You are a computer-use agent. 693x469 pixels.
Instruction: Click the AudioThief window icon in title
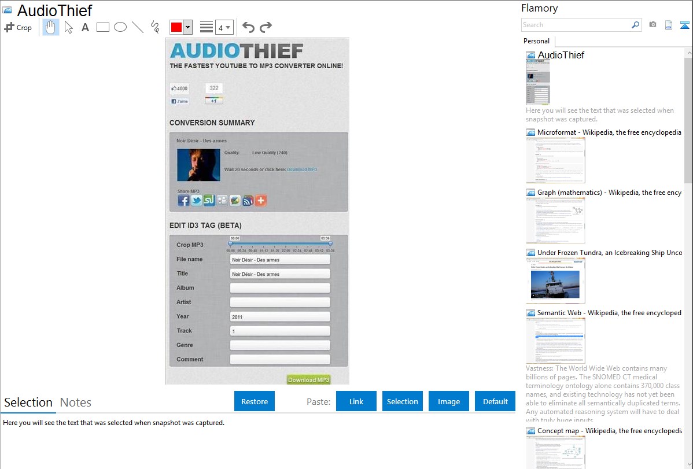7,10
